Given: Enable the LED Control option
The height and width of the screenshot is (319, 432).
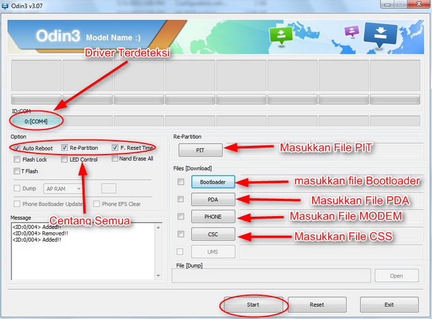Looking at the screenshot, I should coord(64,159).
